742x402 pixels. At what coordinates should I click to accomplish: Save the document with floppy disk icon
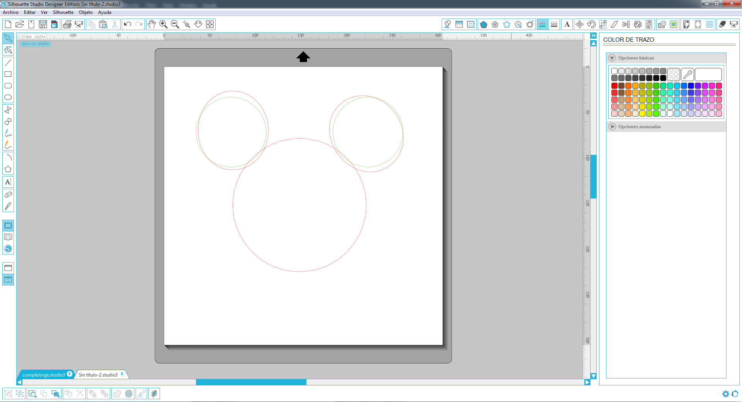(x=43, y=24)
